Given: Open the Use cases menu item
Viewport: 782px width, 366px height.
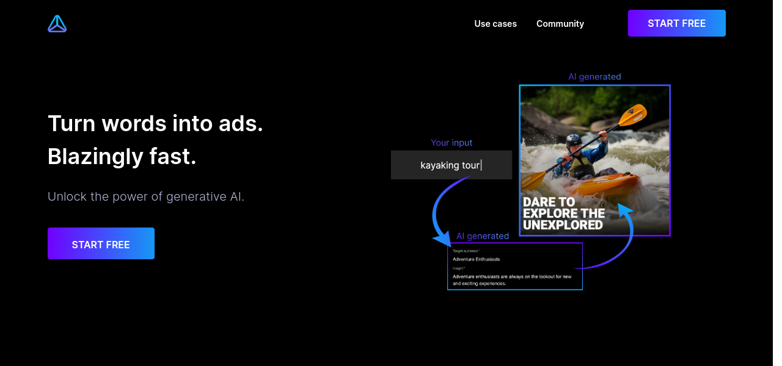Looking at the screenshot, I should [x=495, y=24].
